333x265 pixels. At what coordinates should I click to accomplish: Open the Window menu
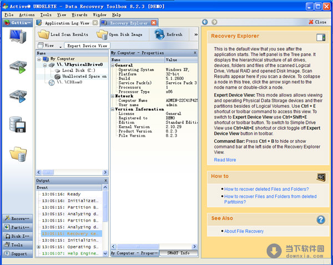(99, 15)
